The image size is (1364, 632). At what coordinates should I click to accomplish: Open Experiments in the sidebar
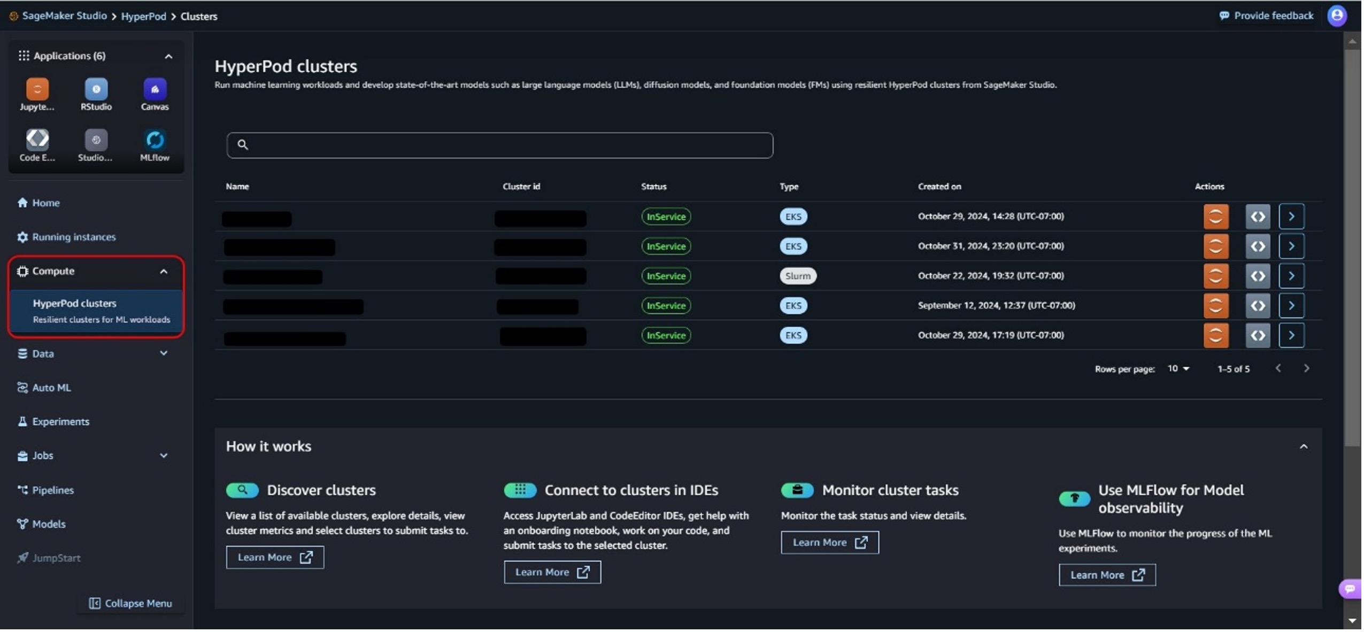tap(53, 422)
